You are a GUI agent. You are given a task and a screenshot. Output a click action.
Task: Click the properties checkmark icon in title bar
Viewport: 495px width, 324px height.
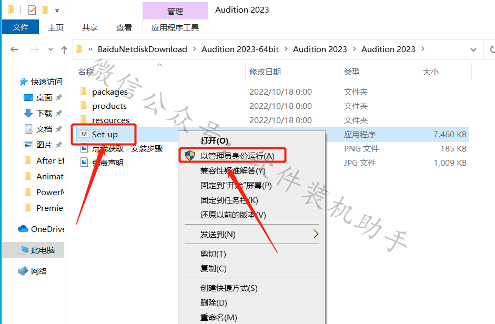[x=32, y=10]
